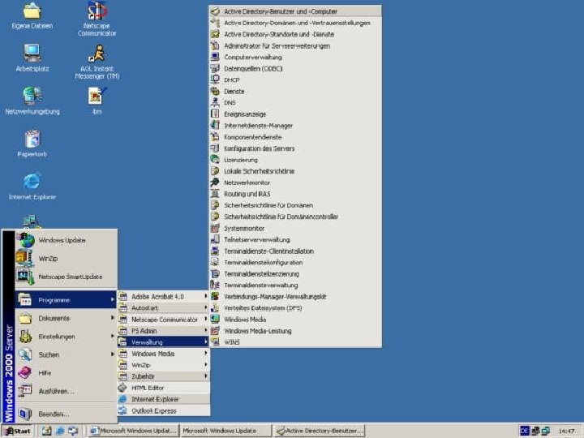Screen dimensions: 584x438
Task: Select Verbindungs-Manager-Verwaltungskit entry
Action: (x=295, y=297)
